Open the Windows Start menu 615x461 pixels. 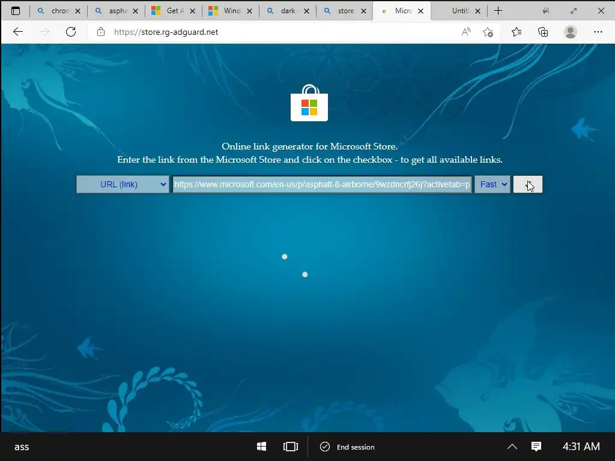[x=261, y=447]
